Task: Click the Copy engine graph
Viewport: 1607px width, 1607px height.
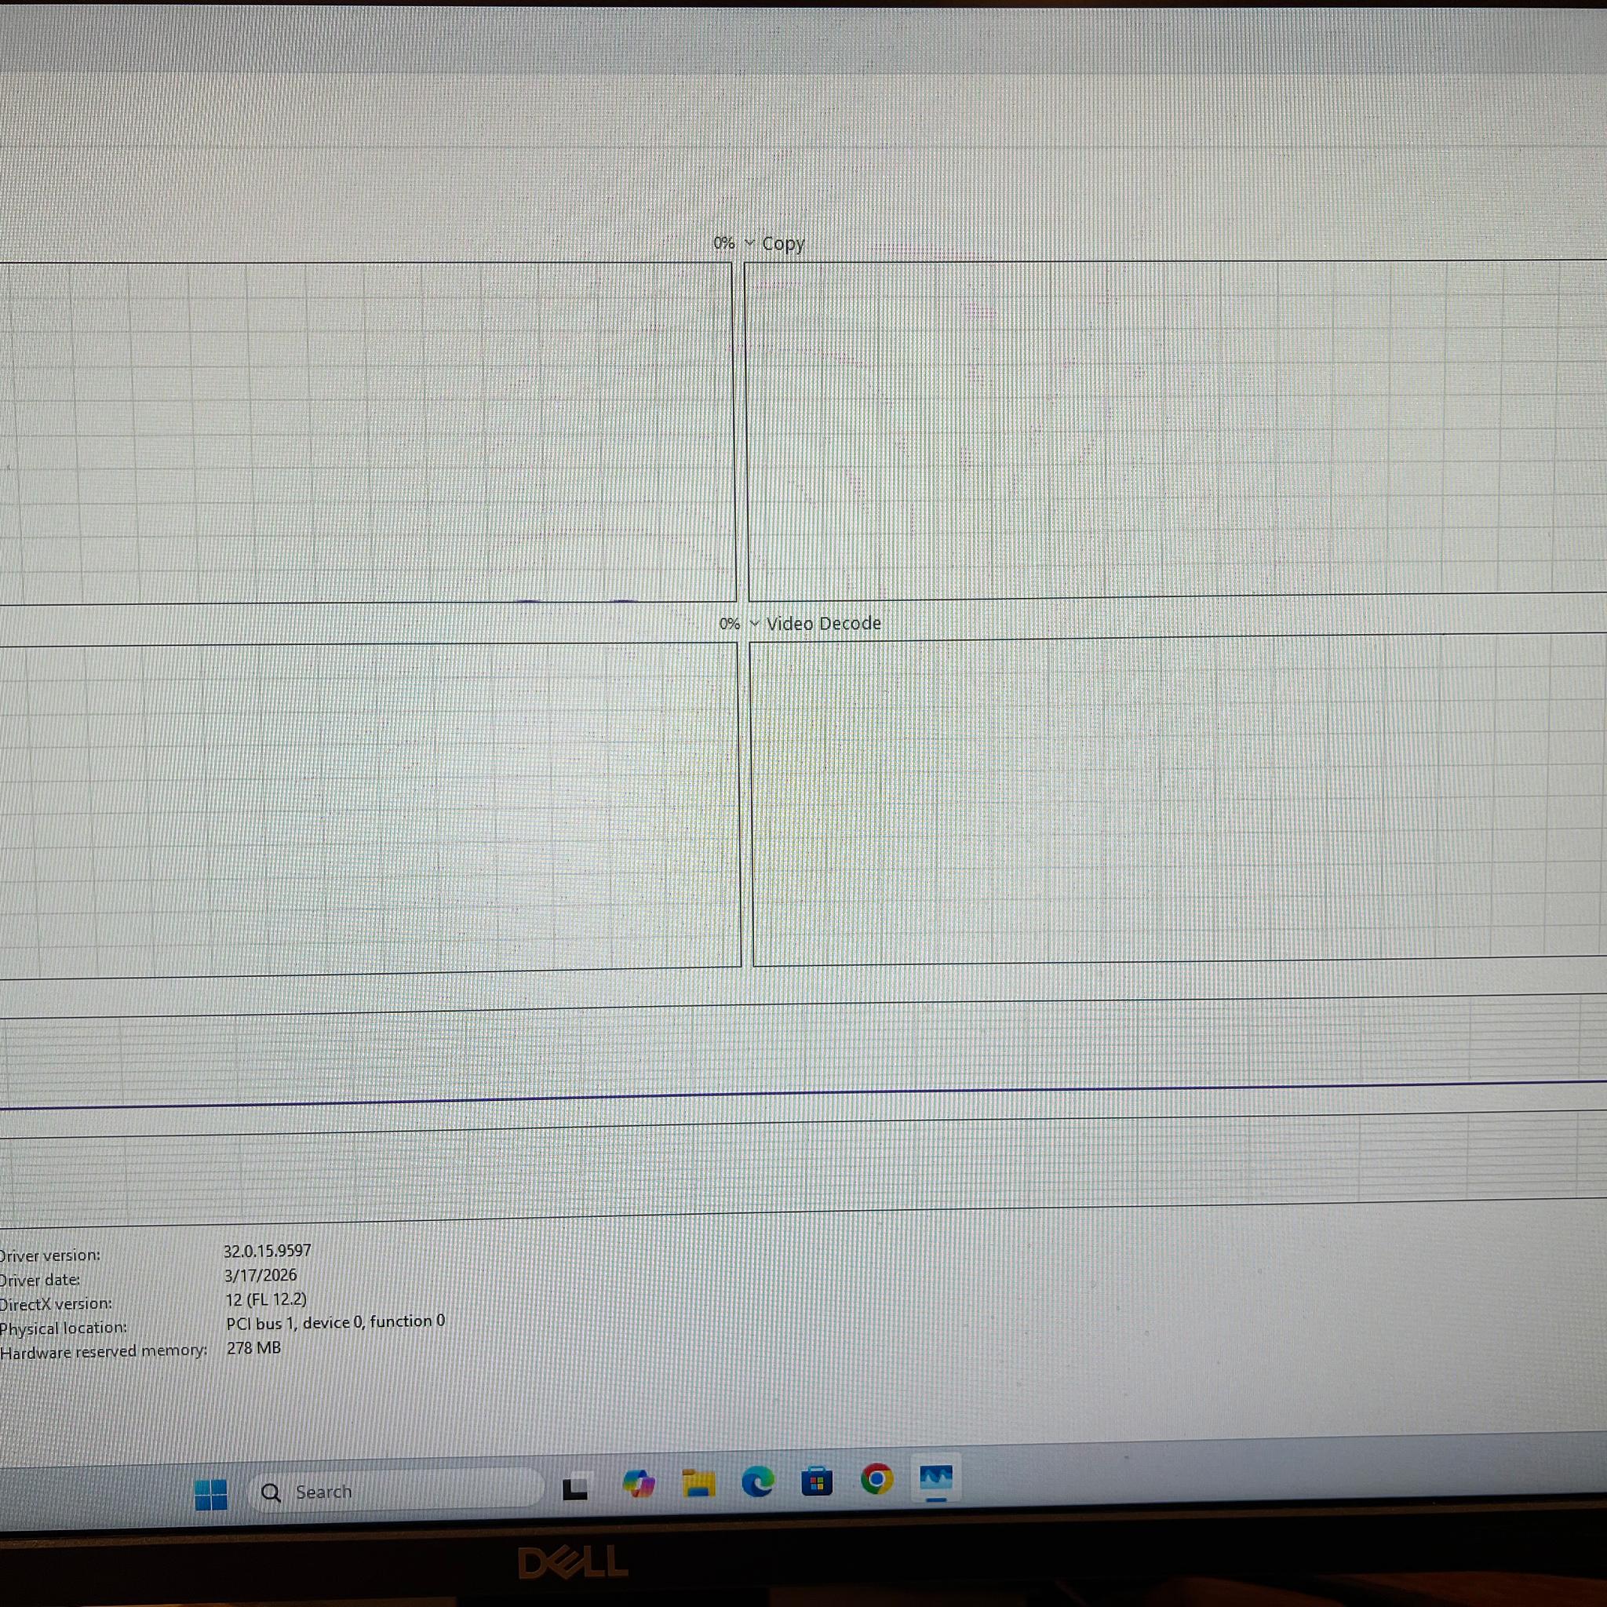Action: point(1176,429)
